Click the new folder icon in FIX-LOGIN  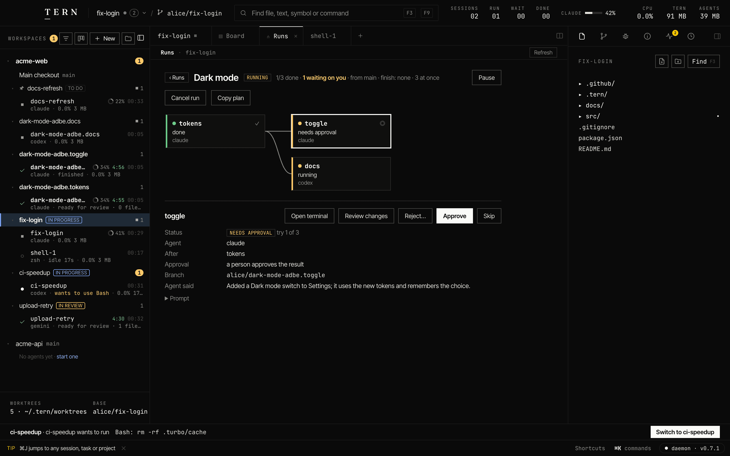click(678, 61)
